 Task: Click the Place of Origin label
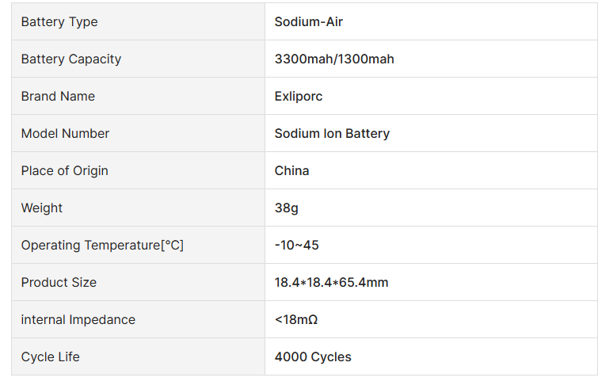65,171
